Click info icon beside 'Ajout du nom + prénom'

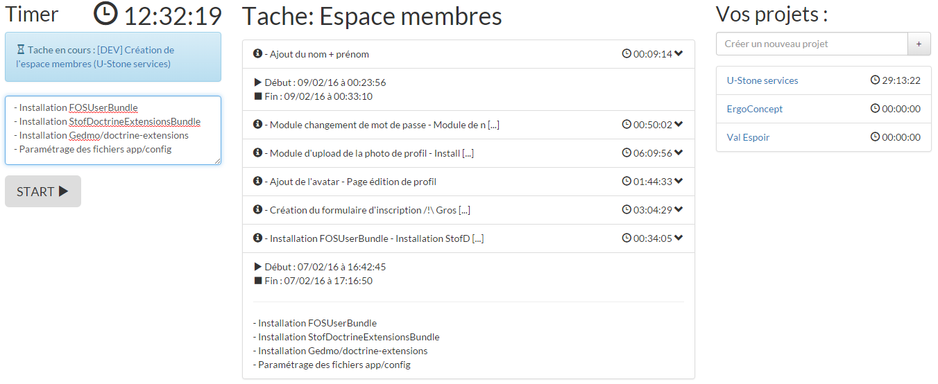[257, 54]
